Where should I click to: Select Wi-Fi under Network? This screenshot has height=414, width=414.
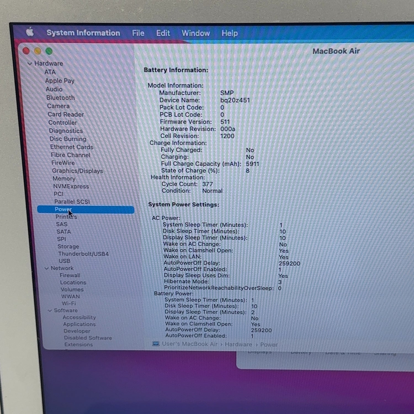69,303
